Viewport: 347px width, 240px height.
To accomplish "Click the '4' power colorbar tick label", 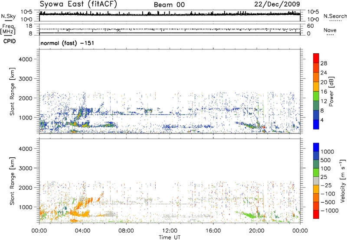I will click(322, 120).
